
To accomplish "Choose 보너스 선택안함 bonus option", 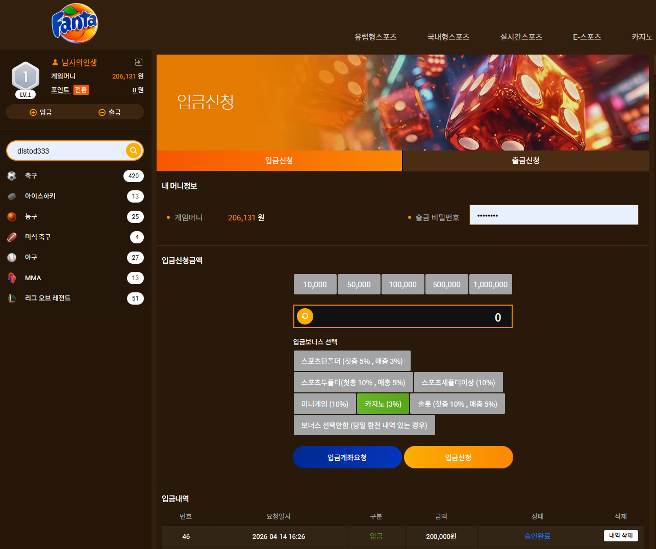I will tap(364, 425).
